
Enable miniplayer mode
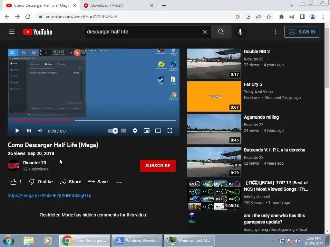coord(147,131)
